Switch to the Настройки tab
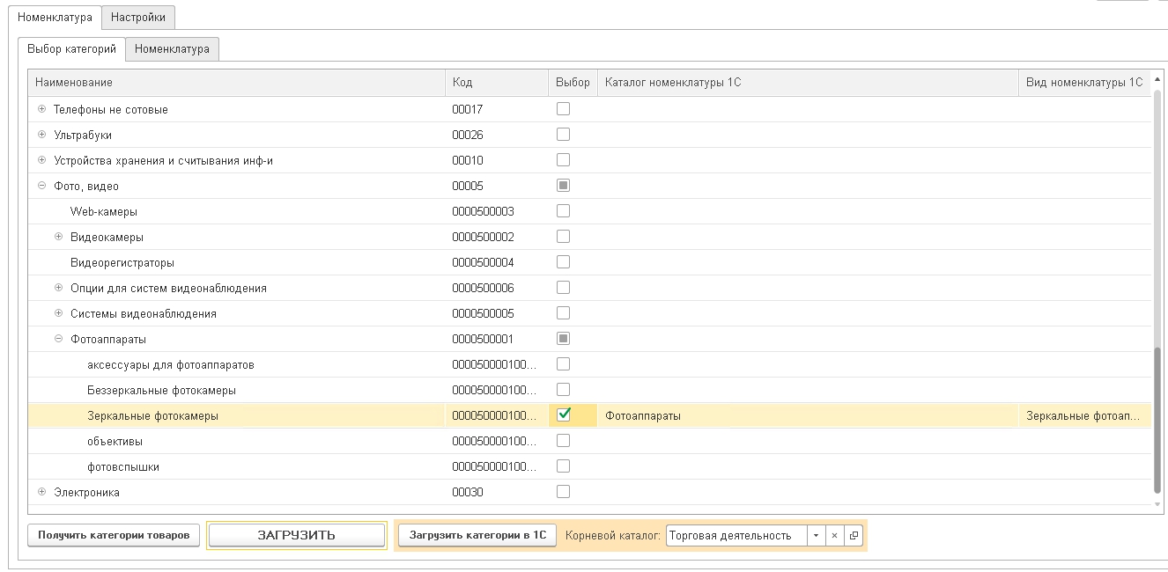This screenshot has width=1168, height=572. (138, 17)
